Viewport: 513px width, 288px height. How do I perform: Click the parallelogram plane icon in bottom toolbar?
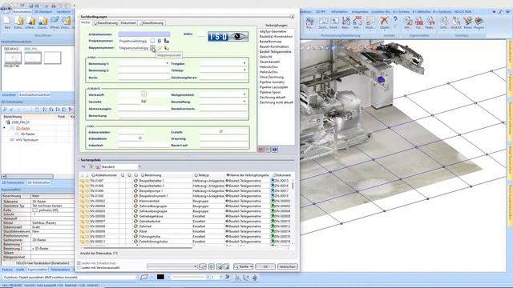[x=144, y=277]
